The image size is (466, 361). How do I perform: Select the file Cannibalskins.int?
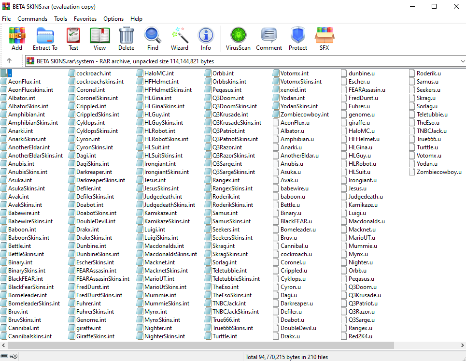click(30, 336)
